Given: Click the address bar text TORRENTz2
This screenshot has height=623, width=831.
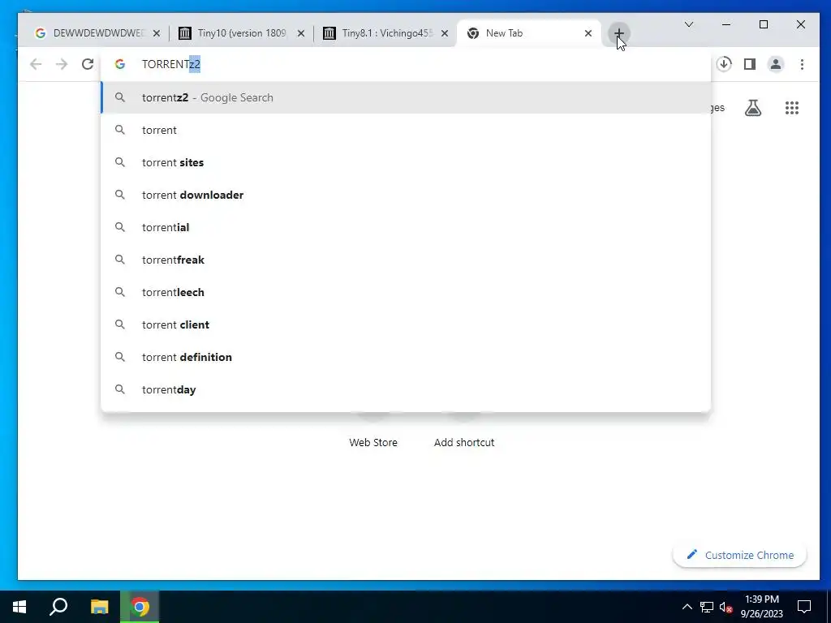Looking at the screenshot, I should coord(171,64).
